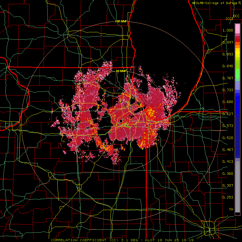
Task: Pick the gray band on the color bar
Action: coord(237,187)
